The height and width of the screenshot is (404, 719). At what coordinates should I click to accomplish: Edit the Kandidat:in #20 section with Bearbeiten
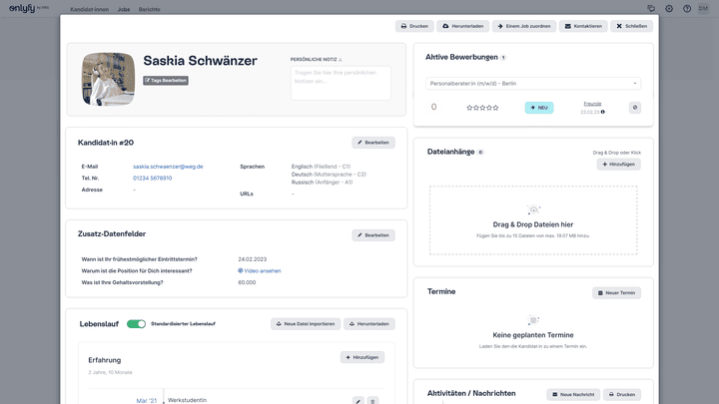pyautogui.click(x=373, y=143)
